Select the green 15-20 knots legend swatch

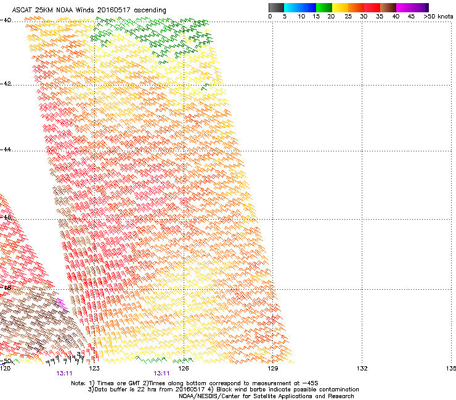(324, 7)
